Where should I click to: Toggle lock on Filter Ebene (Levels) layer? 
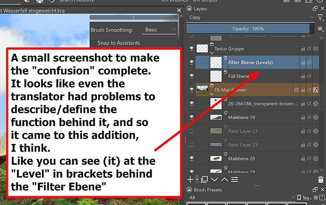coord(303,62)
